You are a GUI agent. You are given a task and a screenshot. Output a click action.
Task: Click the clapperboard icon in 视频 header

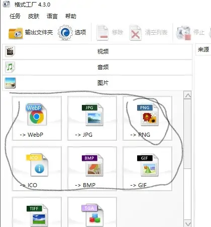[x=10, y=51]
